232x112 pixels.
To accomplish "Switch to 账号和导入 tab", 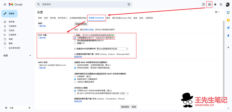I will point(63,18).
